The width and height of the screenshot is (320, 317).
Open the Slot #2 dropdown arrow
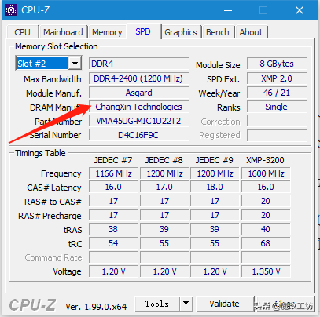pyautogui.click(x=75, y=64)
